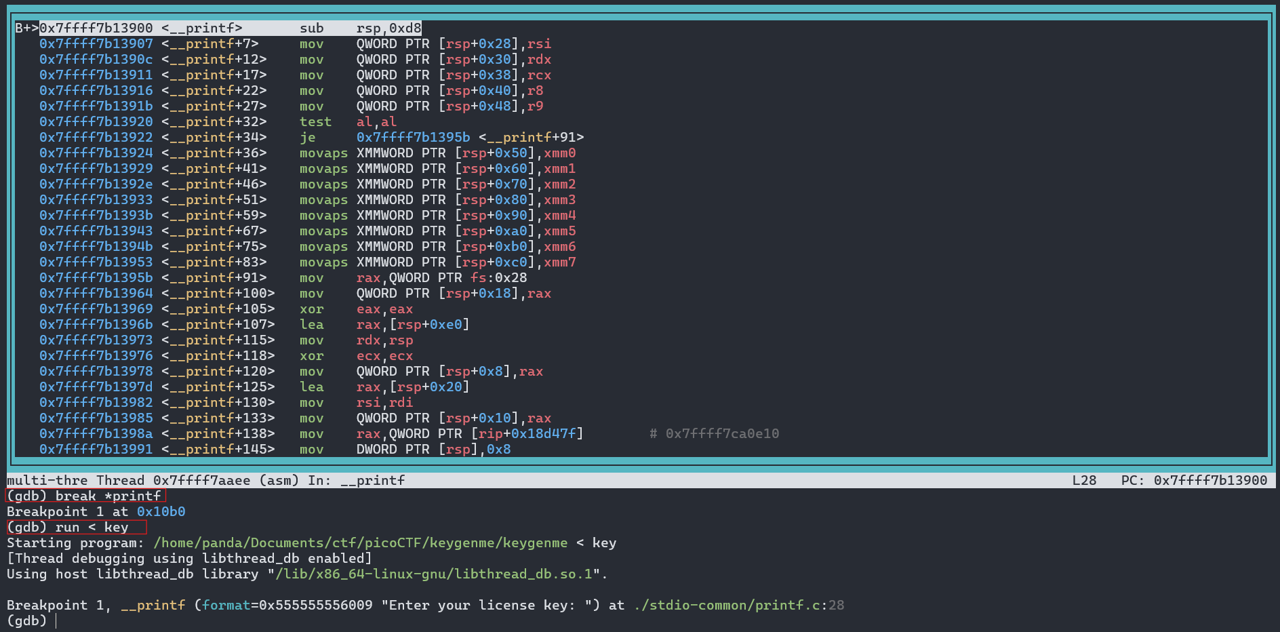Click the fs:0x28 stack canary operand
This screenshot has width=1280, height=632.
pyautogui.click(x=498, y=277)
